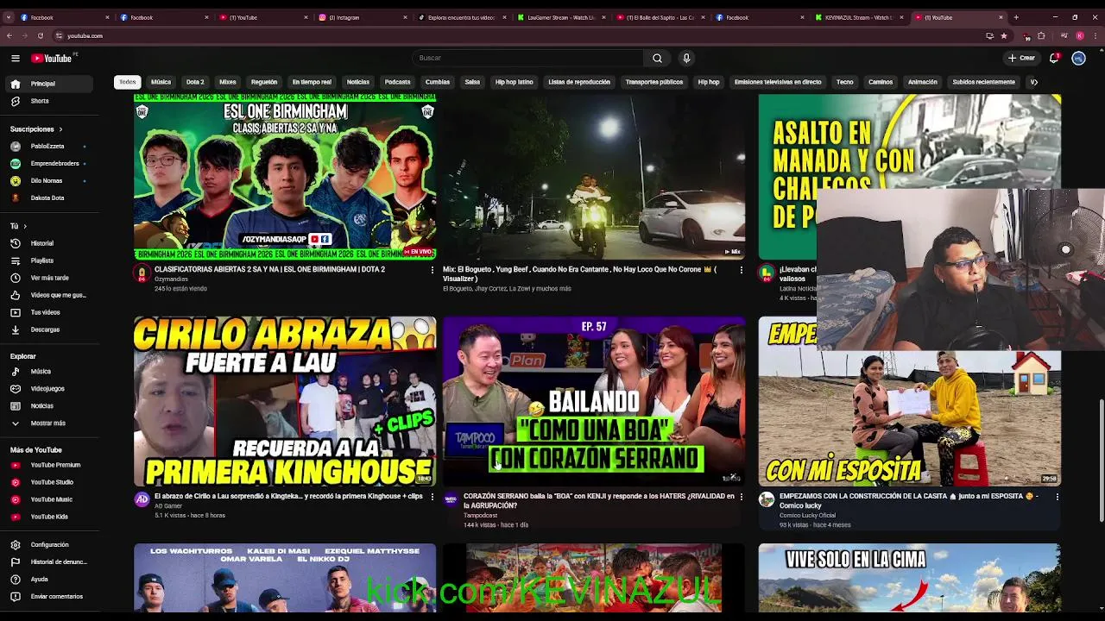Select the Hip hop latino chip
This screenshot has height=621, width=1105.
point(514,82)
